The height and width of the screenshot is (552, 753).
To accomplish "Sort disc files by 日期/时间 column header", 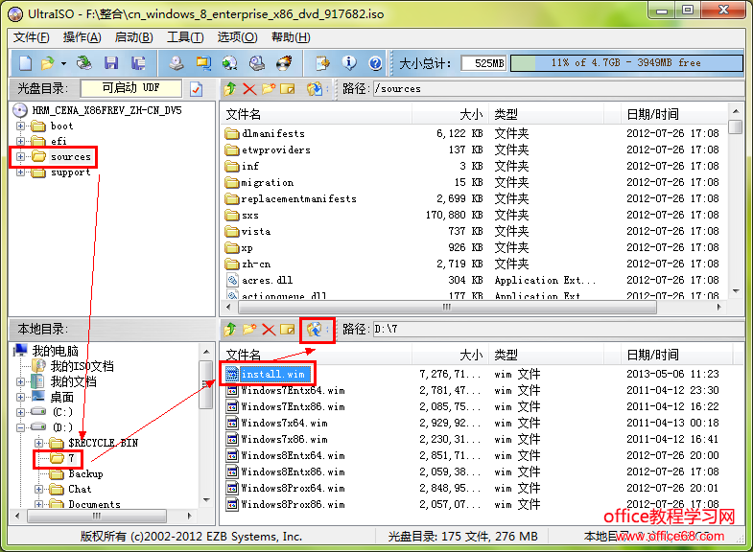I will point(674,114).
